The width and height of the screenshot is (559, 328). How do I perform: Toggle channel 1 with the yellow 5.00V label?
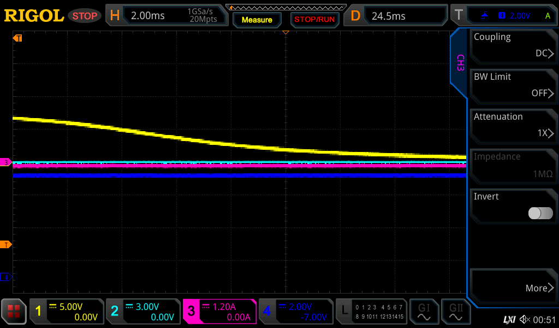pyautogui.click(x=66, y=312)
